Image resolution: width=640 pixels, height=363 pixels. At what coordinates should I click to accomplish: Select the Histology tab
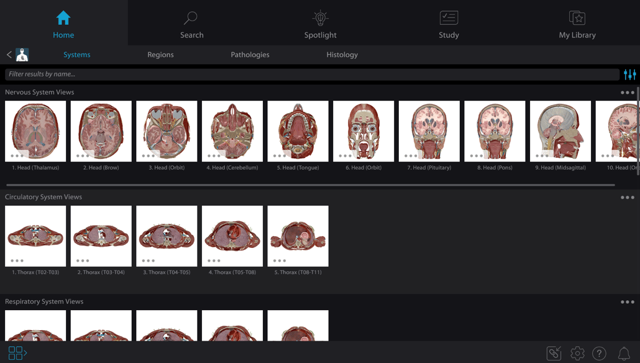coord(342,54)
